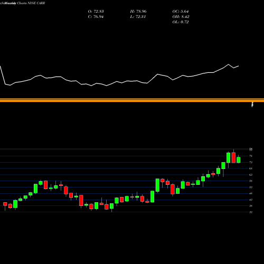Select the high price 'H: 78.96'
The image size is (264, 264).
(138, 11)
